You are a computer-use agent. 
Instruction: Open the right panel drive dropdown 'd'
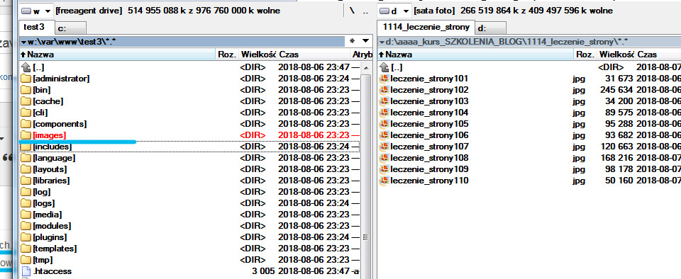pyautogui.click(x=394, y=11)
